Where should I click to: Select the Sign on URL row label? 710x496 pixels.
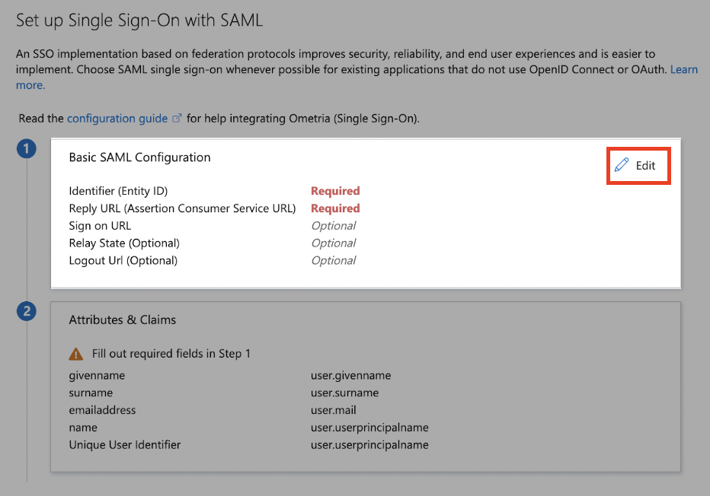(100, 226)
